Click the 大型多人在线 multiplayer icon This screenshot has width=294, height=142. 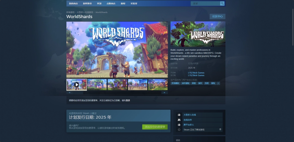point(179,115)
